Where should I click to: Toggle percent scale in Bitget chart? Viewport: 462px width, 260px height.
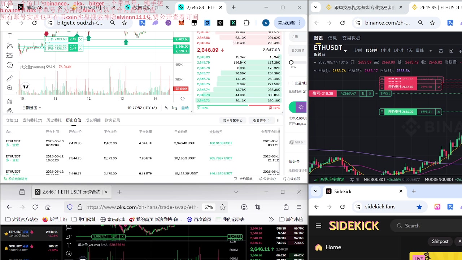point(166,108)
